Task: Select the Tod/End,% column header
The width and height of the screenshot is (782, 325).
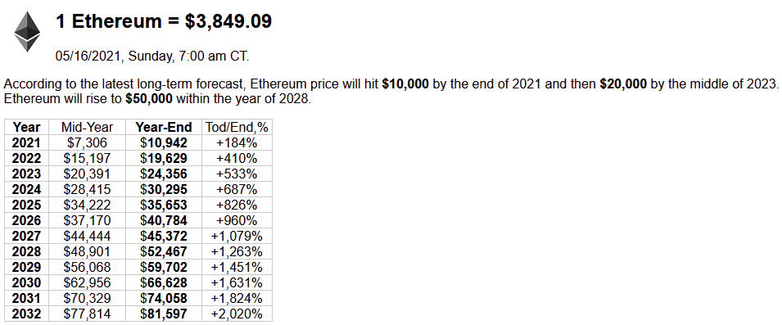Action: (237, 127)
